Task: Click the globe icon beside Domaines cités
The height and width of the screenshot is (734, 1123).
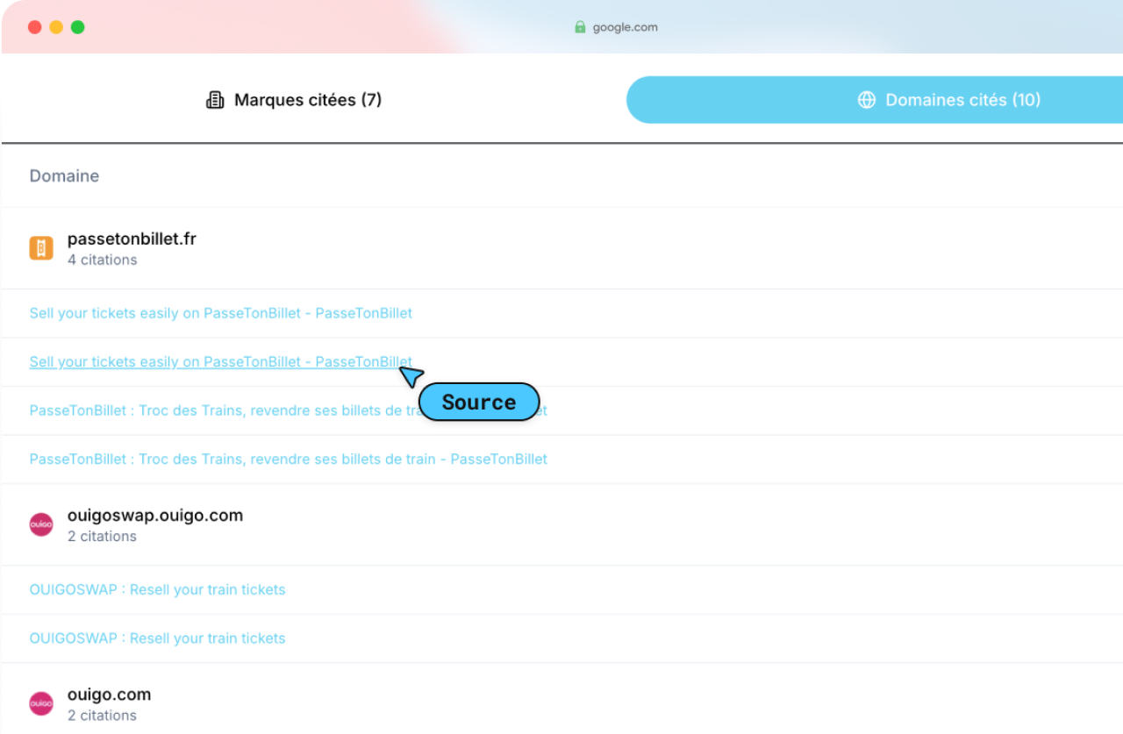Action: (x=867, y=100)
